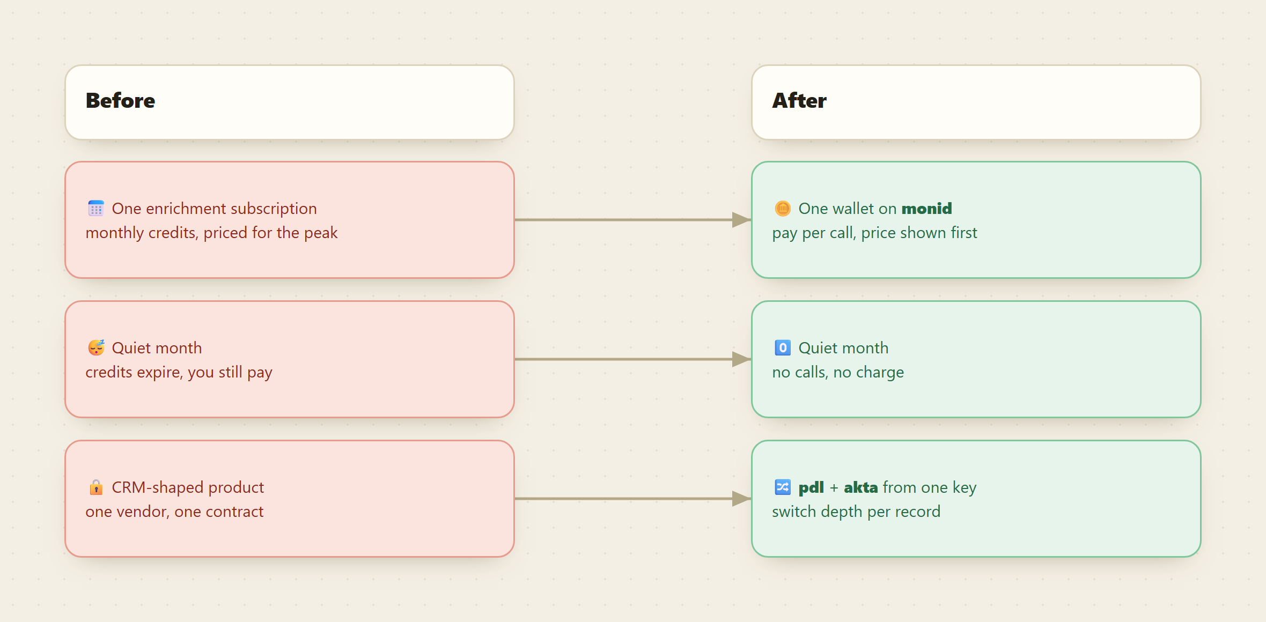Click the 'switch depth per record' text
The width and height of the screenshot is (1266, 622).
tap(856, 512)
